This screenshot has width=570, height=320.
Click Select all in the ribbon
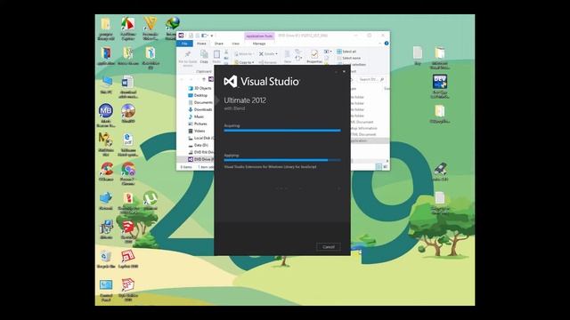(346, 52)
